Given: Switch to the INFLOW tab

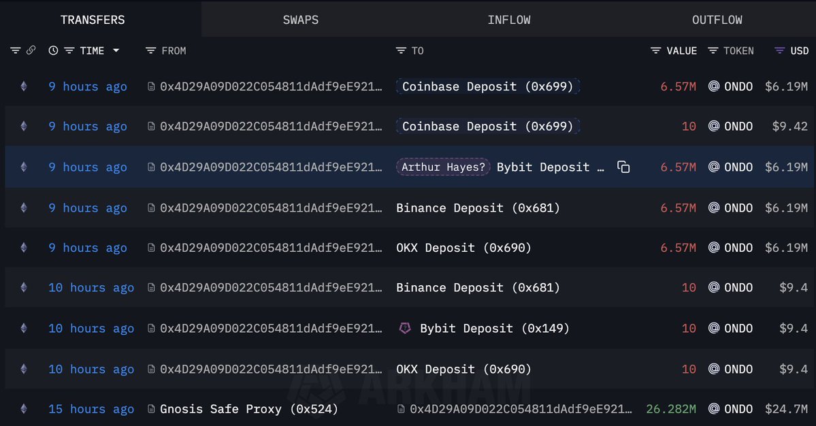Looking at the screenshot, I should [509, 20].
